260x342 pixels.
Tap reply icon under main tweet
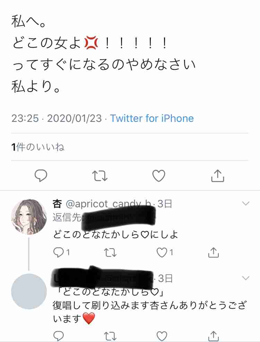pos(41,176)
